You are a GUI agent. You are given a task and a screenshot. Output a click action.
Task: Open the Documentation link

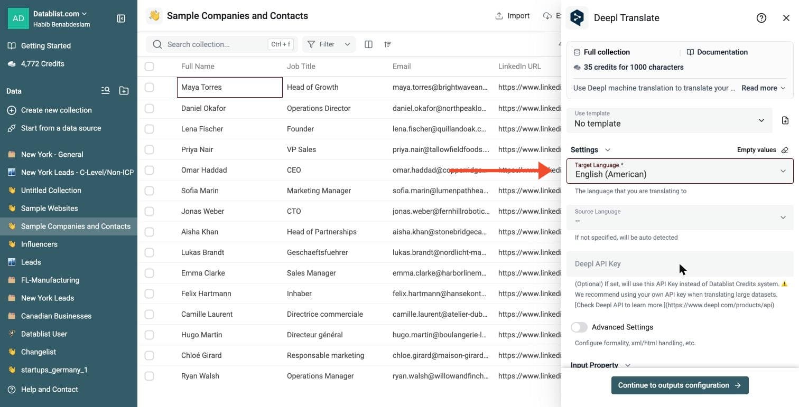coord(717,52)
